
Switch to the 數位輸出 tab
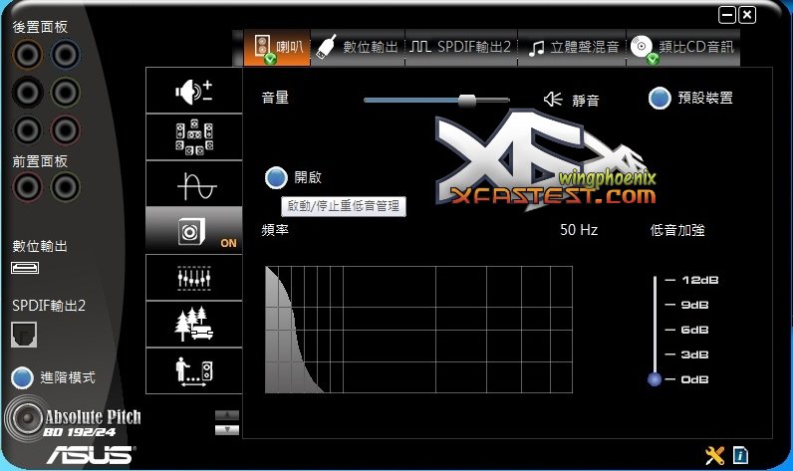(x=358, y=48)
